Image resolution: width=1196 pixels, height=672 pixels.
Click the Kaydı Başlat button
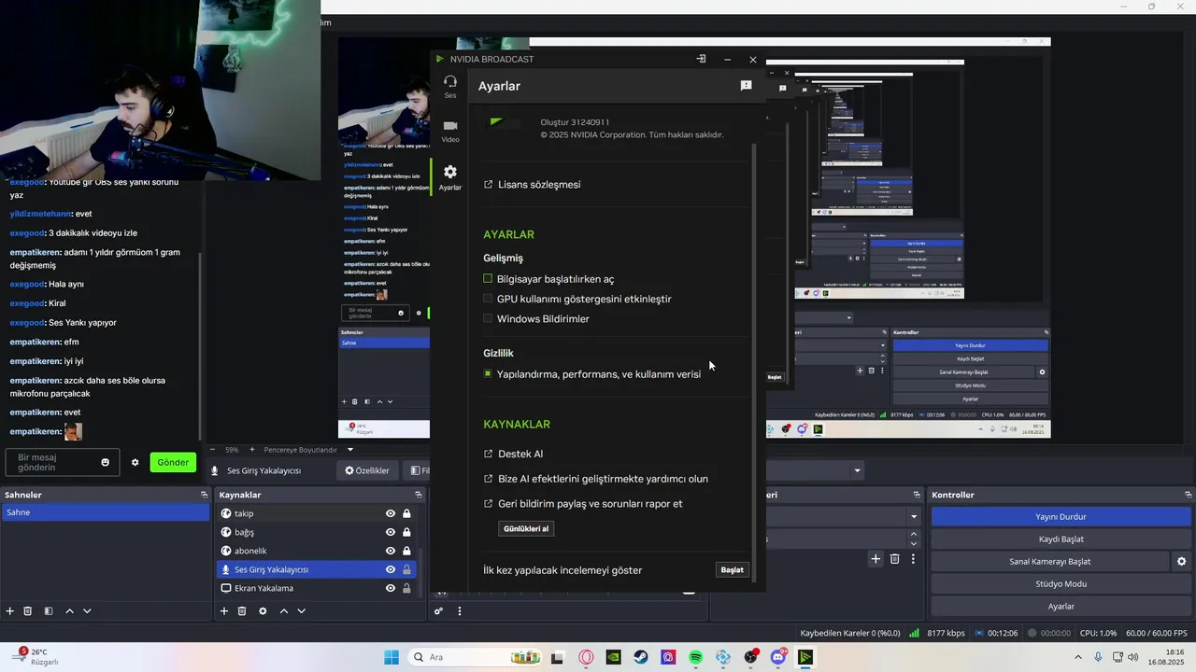click(1061, 539)
